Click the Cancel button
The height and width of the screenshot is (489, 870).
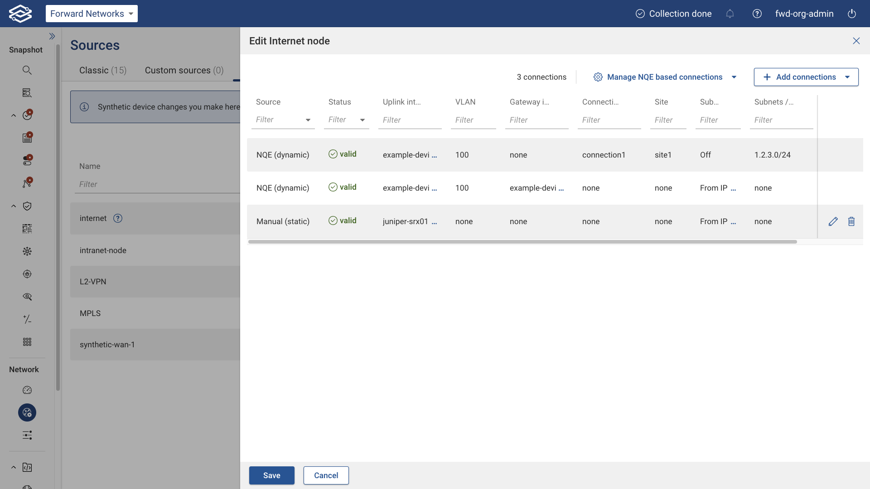326,475
